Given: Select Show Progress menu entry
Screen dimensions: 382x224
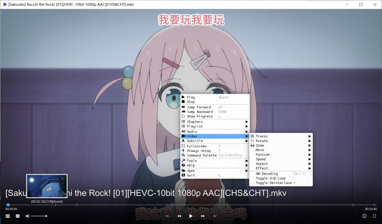Looking at the screenshot, I should [x=215, y=117].
